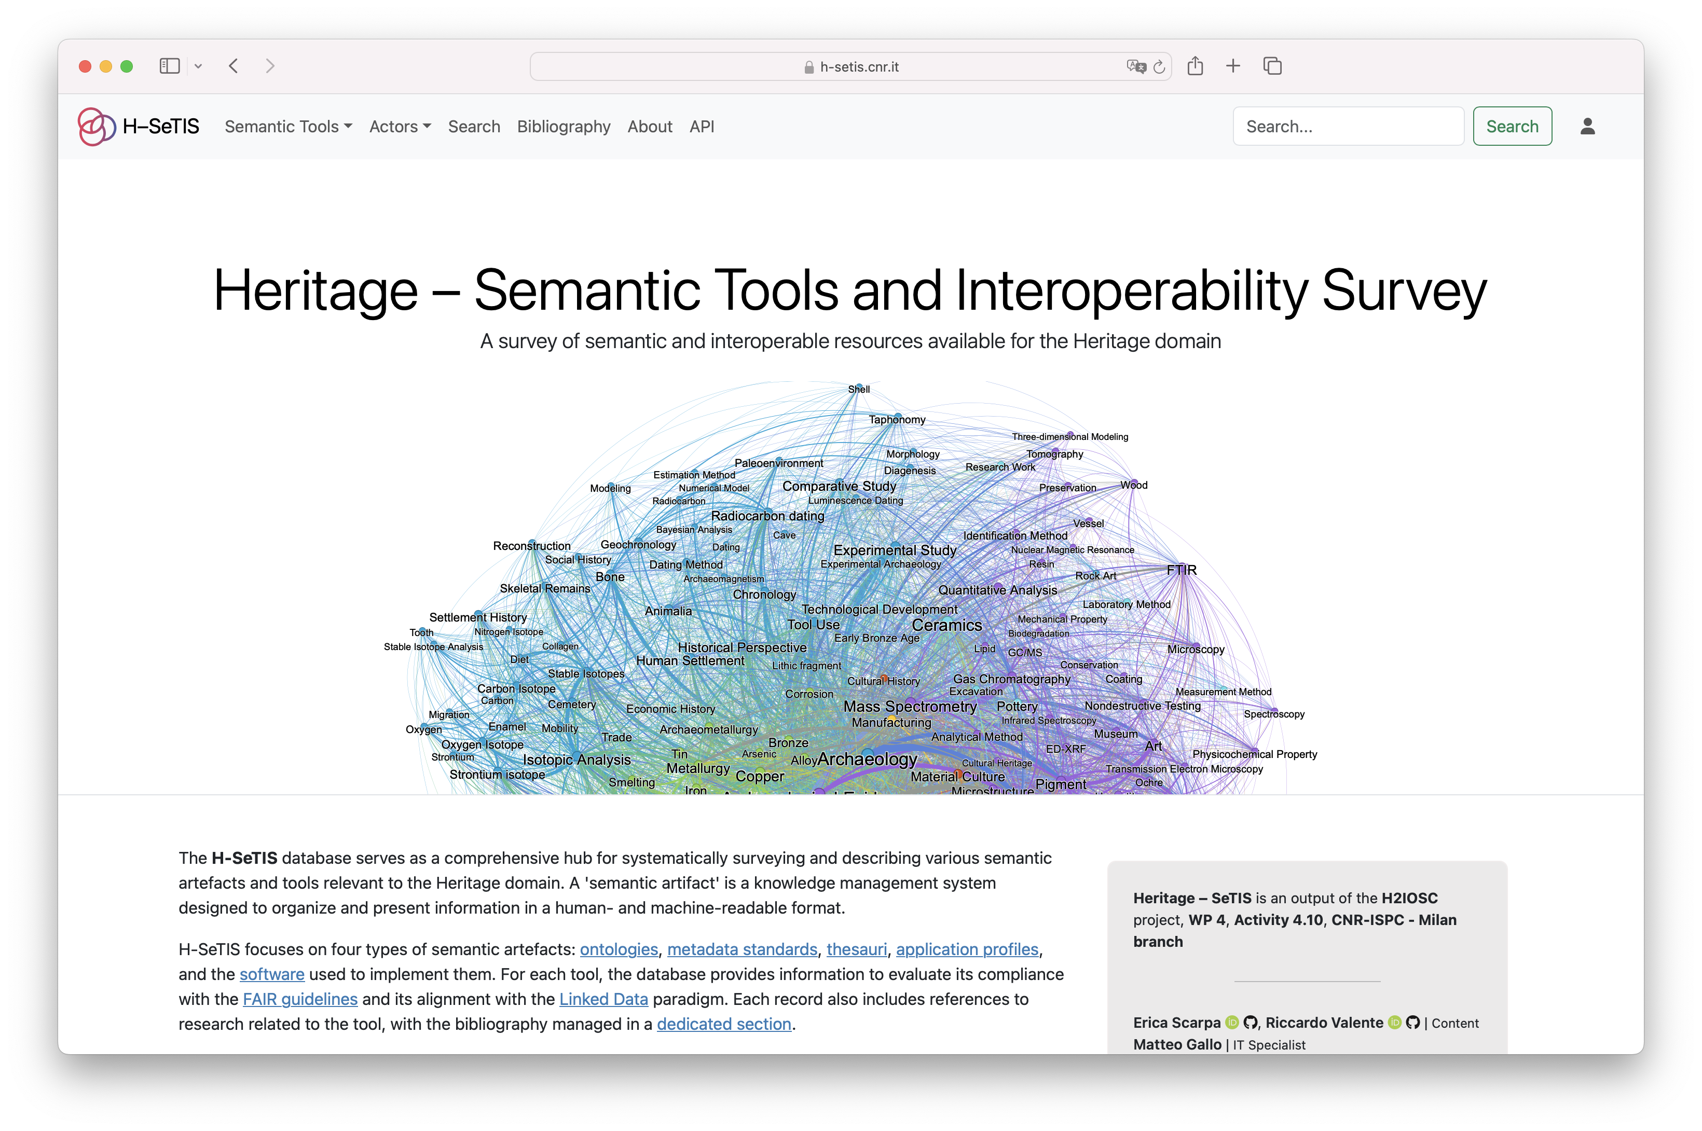Open Erica Scarpa's GitHub icon

1251,1022
